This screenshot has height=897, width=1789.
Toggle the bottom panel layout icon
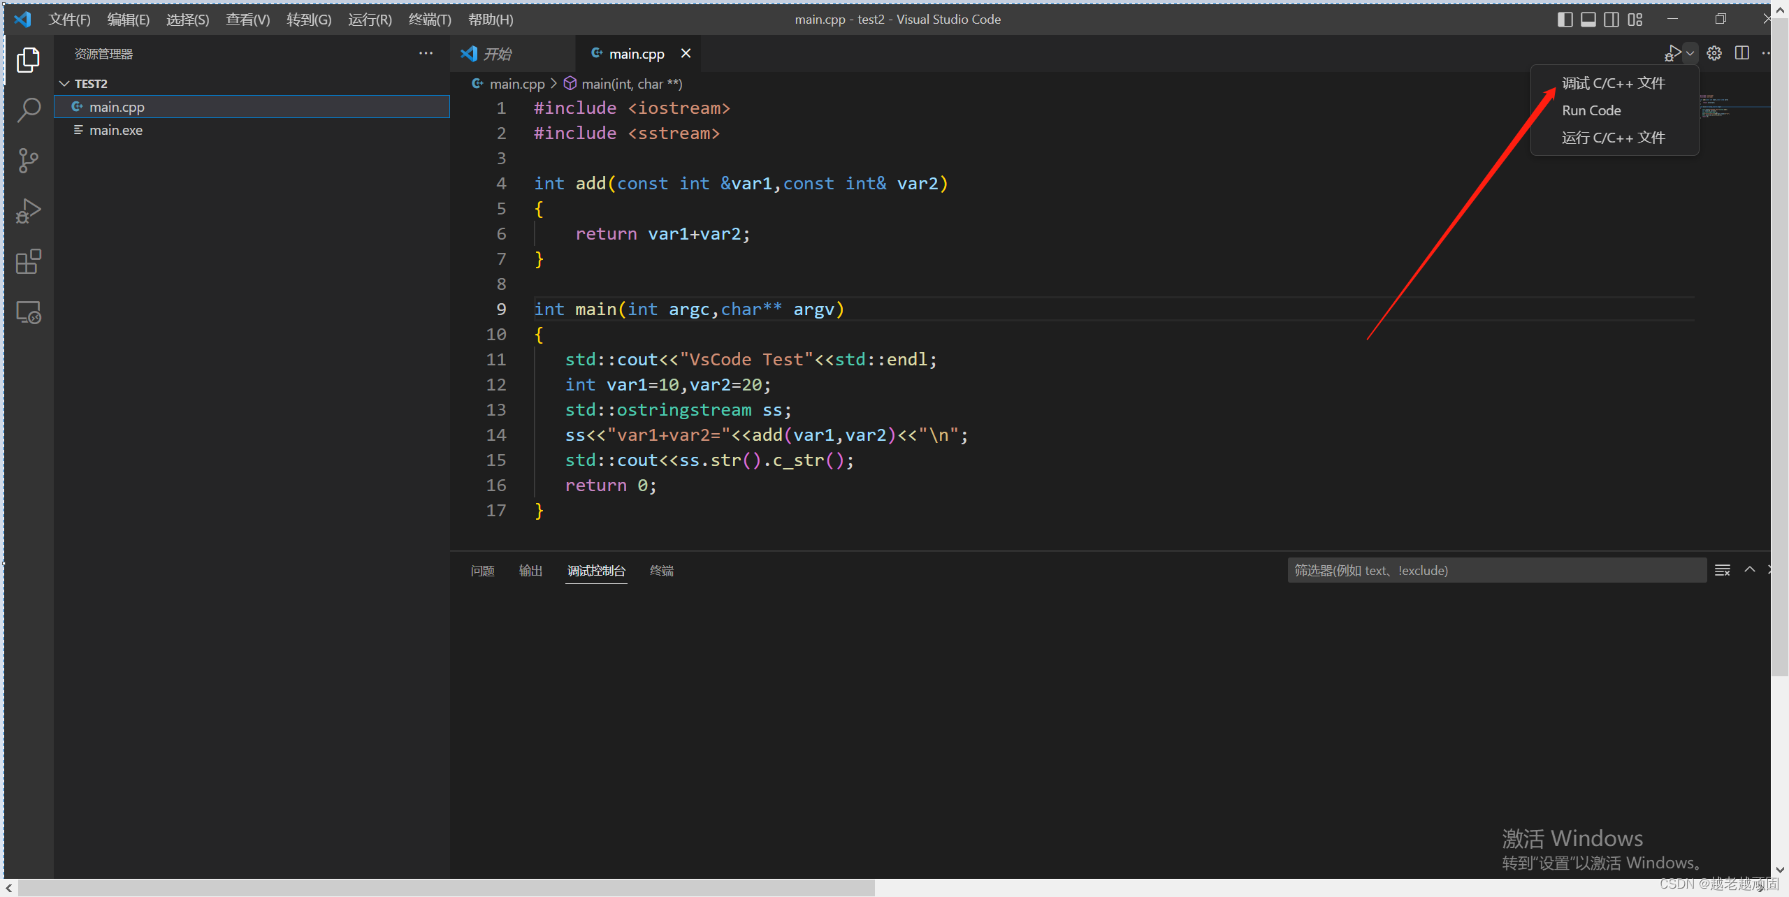click(x=1588, y=19)
